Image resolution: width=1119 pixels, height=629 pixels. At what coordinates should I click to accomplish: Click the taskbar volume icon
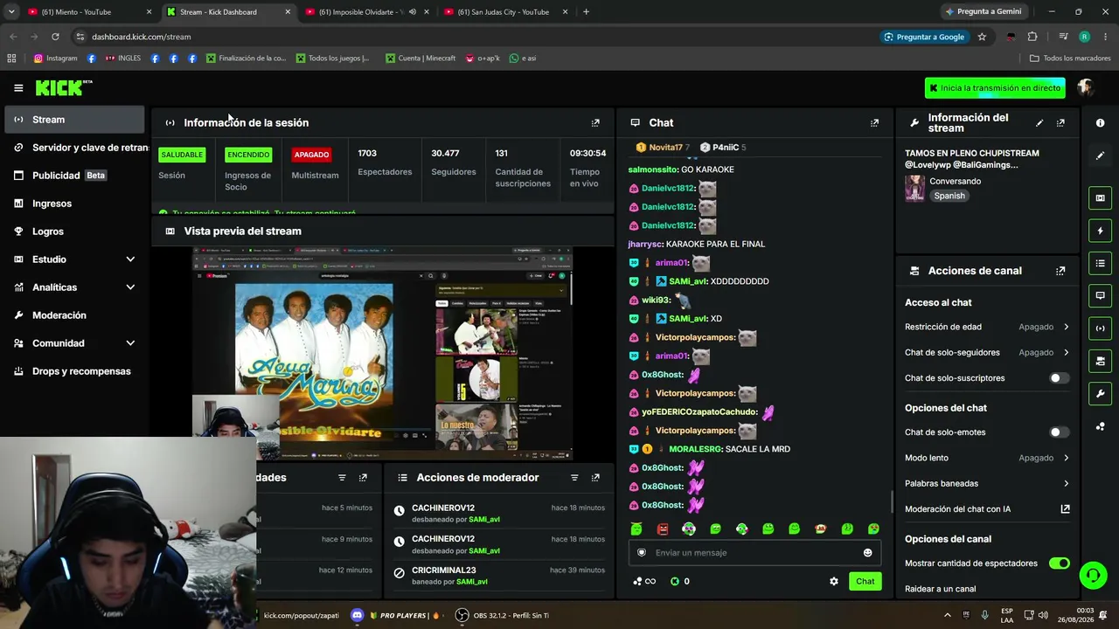pos(1043,615)
